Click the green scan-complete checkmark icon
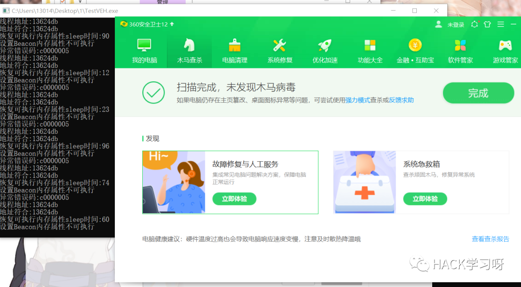The image size is (521, 287). [x=153, y=92]
